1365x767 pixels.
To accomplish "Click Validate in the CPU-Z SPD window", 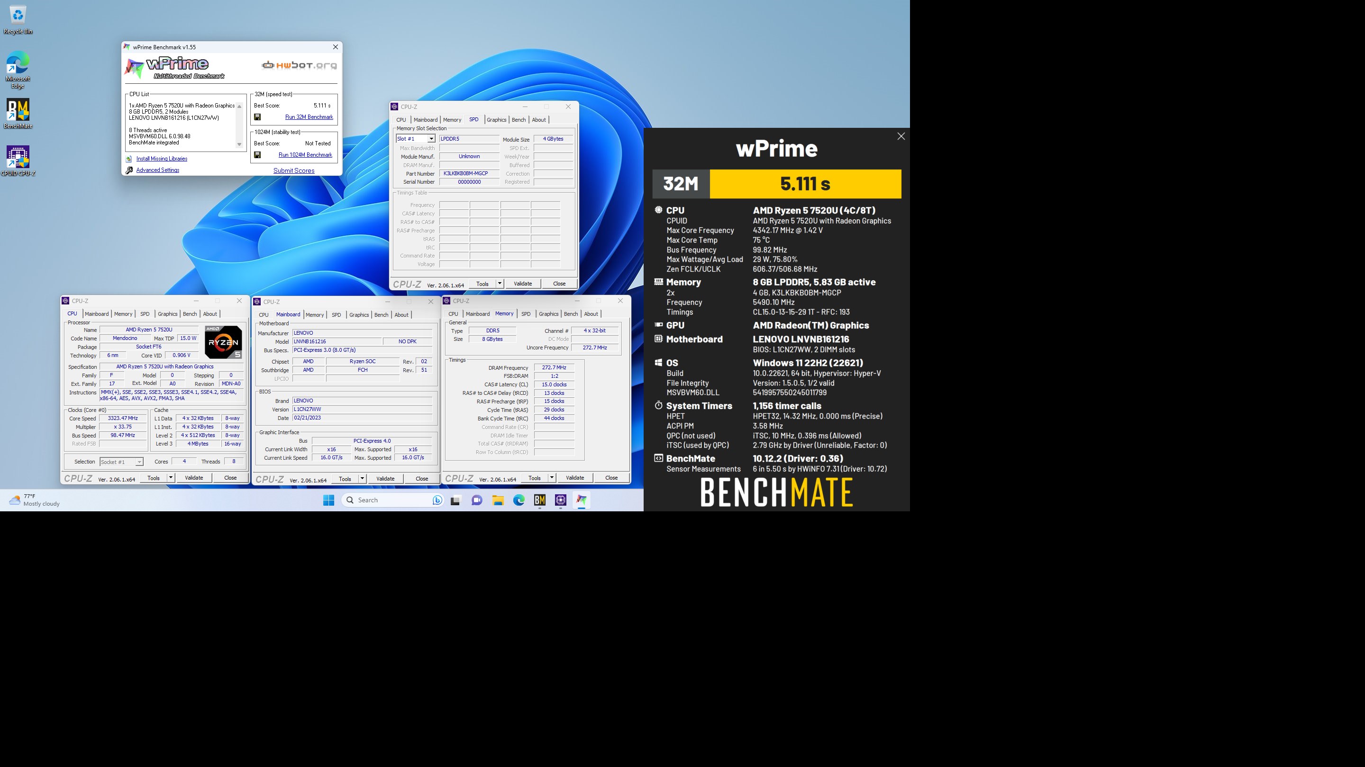I will tap(522, 284).
